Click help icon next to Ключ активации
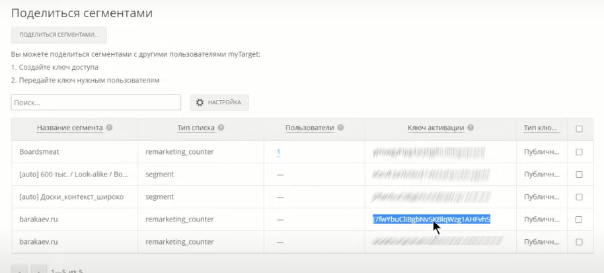Viewport: 604px width, 273px height. click(x=471, y=128)
